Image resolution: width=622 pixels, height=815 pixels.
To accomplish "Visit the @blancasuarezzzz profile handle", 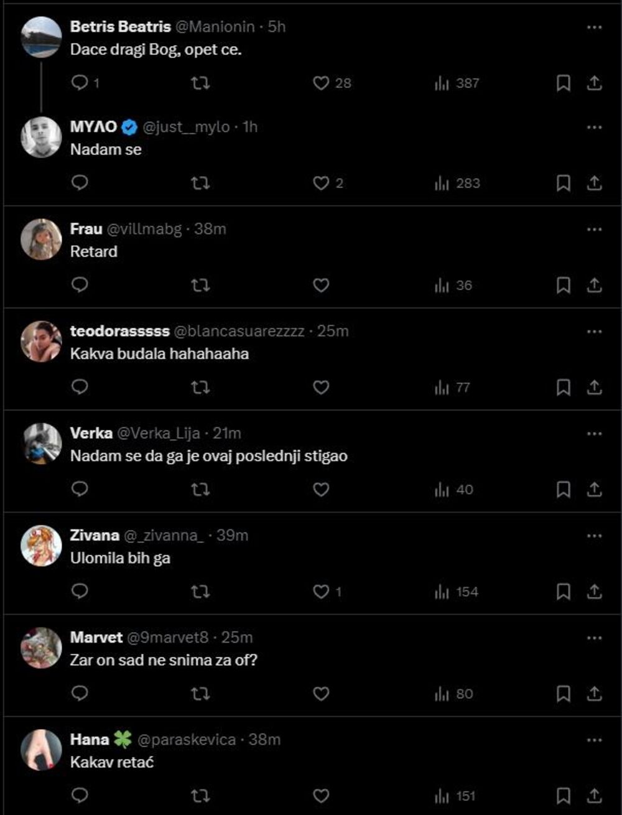I will click(x=238, y=331).
